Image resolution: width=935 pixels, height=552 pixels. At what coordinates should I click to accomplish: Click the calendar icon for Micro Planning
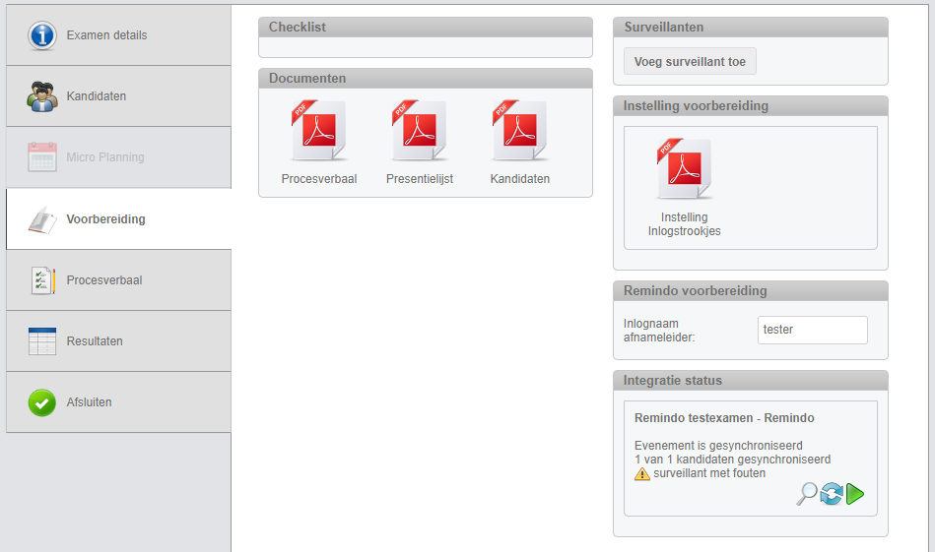[42, 157]
